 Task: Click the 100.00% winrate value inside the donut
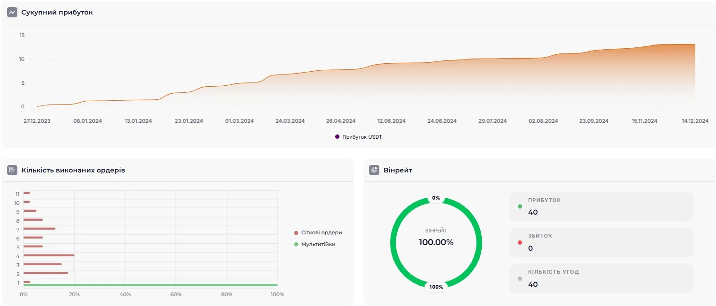[x=436, y=242]
